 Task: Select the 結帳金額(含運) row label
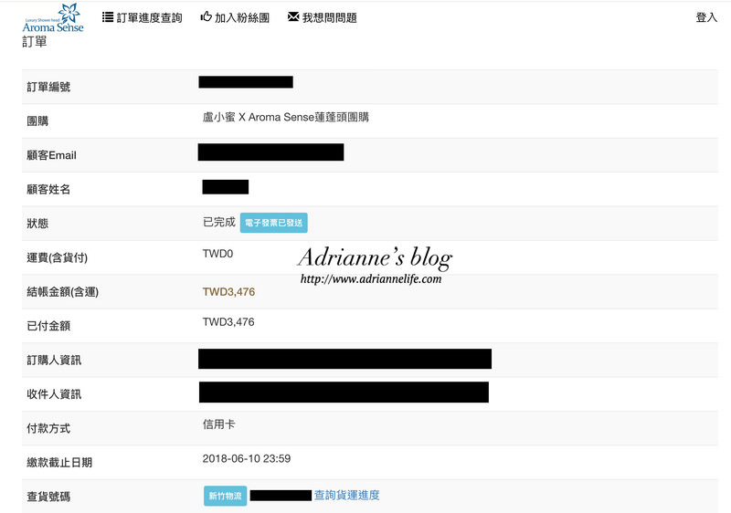pos(62,292)
